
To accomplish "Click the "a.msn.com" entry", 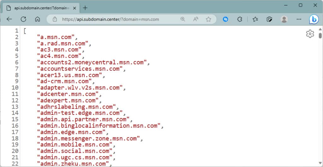I will click(56, 37).
